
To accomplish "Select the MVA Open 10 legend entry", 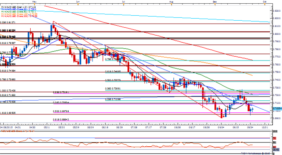I will [x=19, y=7].
